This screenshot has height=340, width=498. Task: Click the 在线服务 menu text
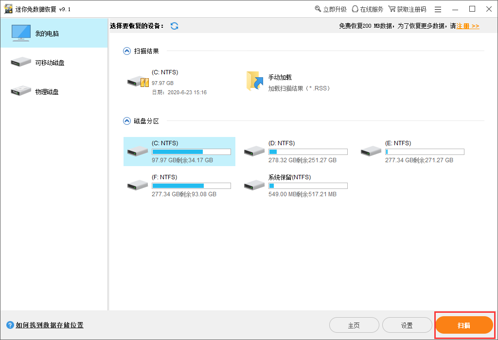(x=372, y=9)
